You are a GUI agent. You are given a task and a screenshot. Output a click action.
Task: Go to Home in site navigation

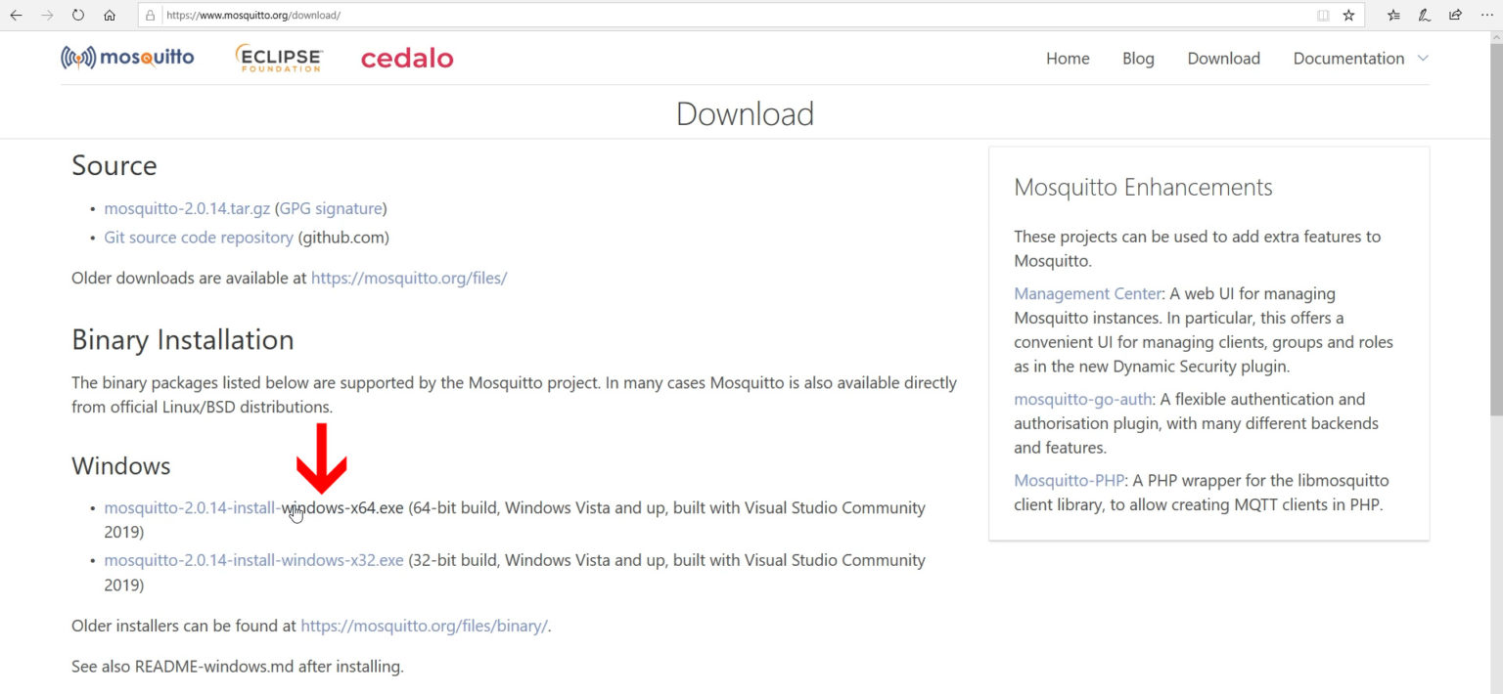(x=1068, y=59)
